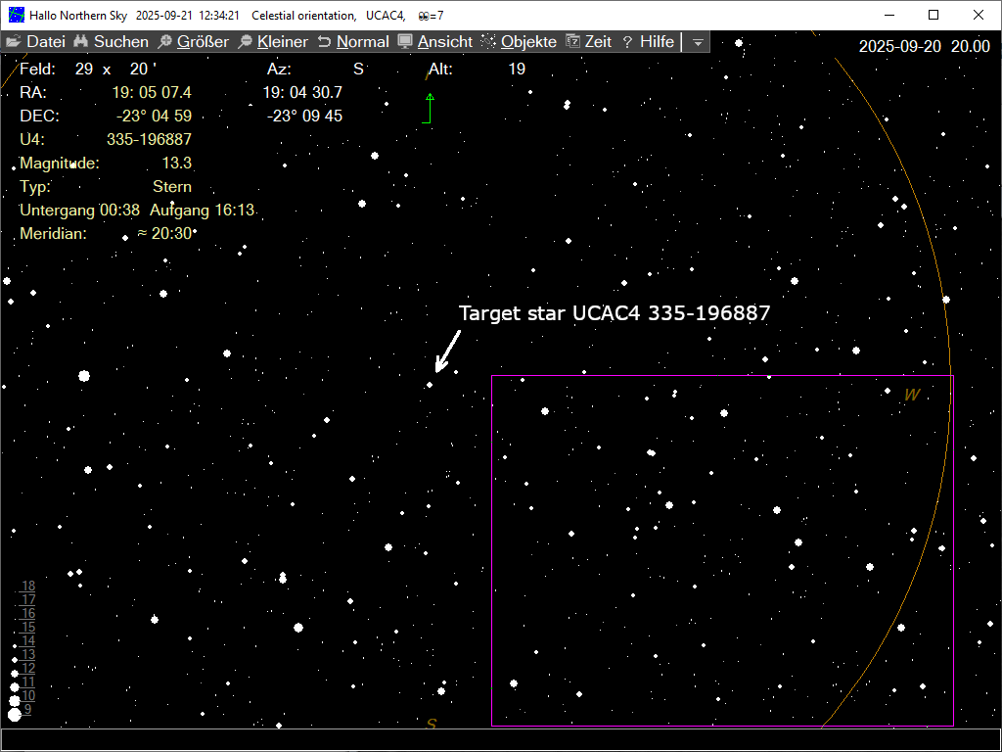Click the empty status bar field at bottom
Image resolution: width=1002 pixels, height=752 pixels.
[x=500, y=739]
